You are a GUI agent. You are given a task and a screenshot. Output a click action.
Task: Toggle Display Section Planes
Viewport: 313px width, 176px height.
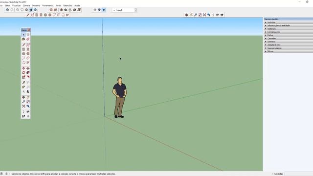coord(99,10)
